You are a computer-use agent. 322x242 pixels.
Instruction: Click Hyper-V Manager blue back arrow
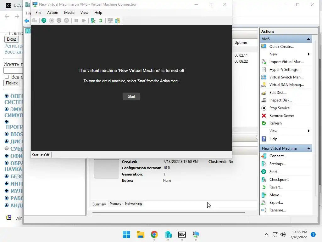point(27,20)
